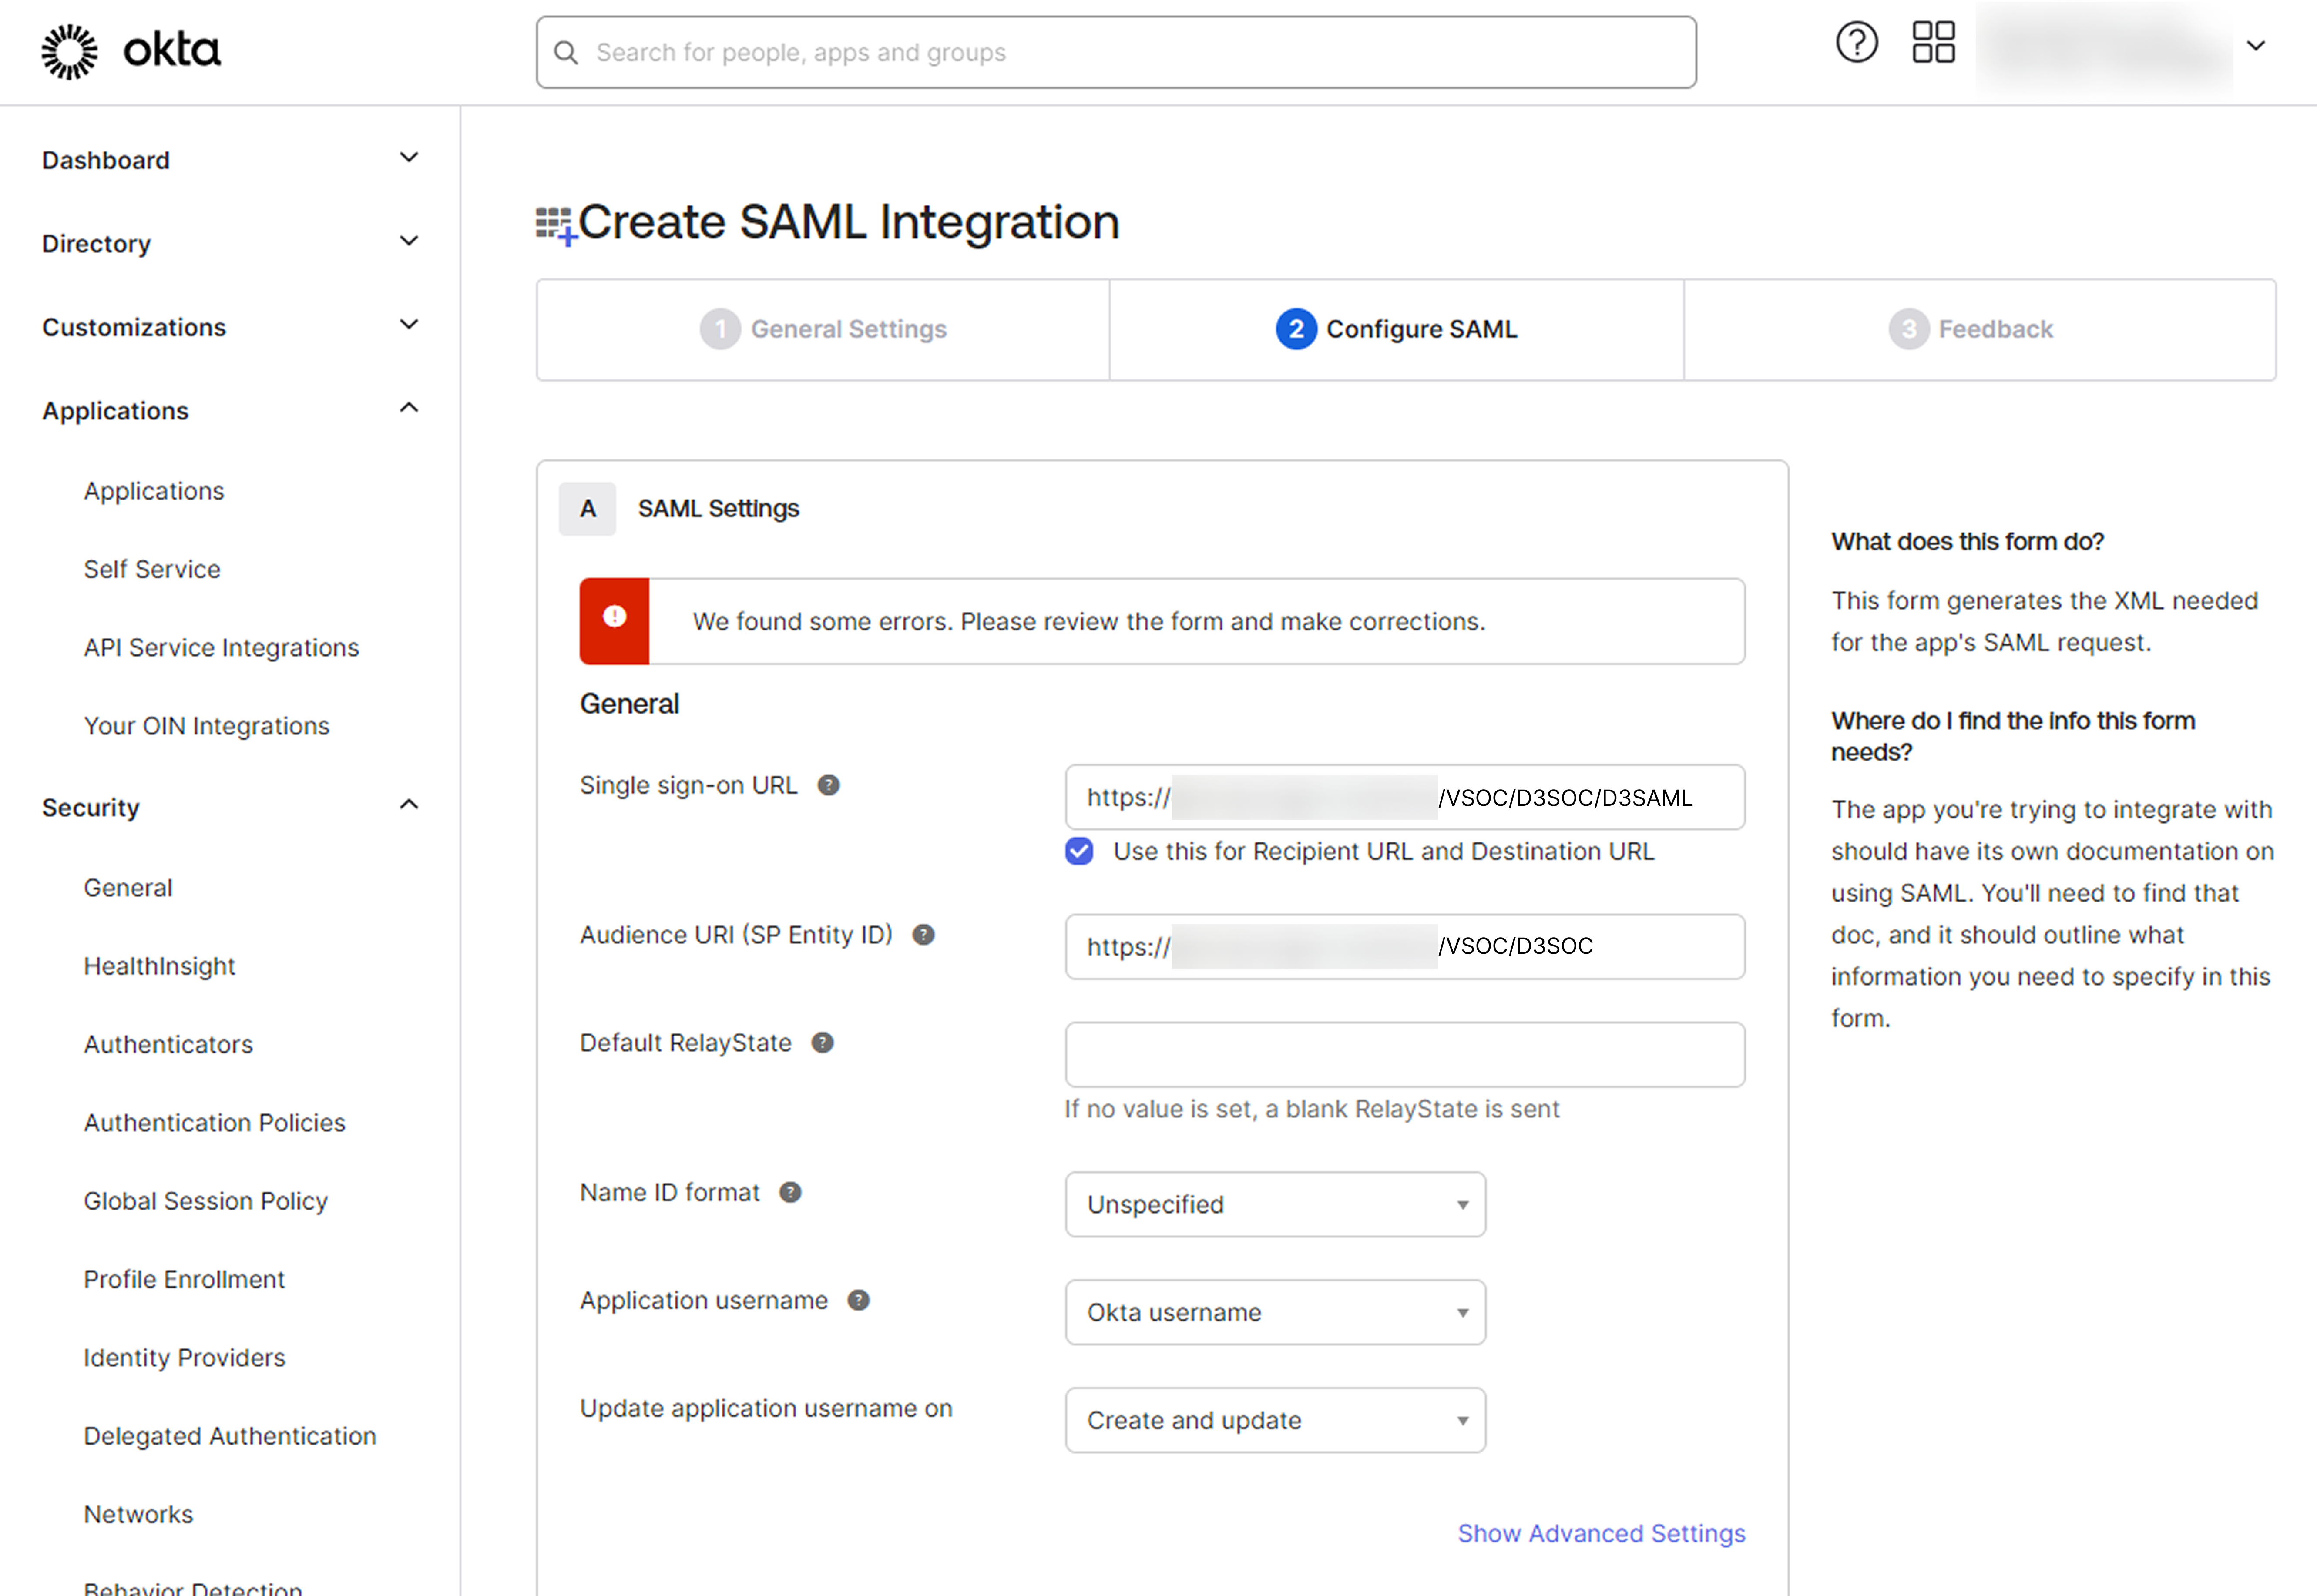Open the help question mark icon

pos(1856,43)
